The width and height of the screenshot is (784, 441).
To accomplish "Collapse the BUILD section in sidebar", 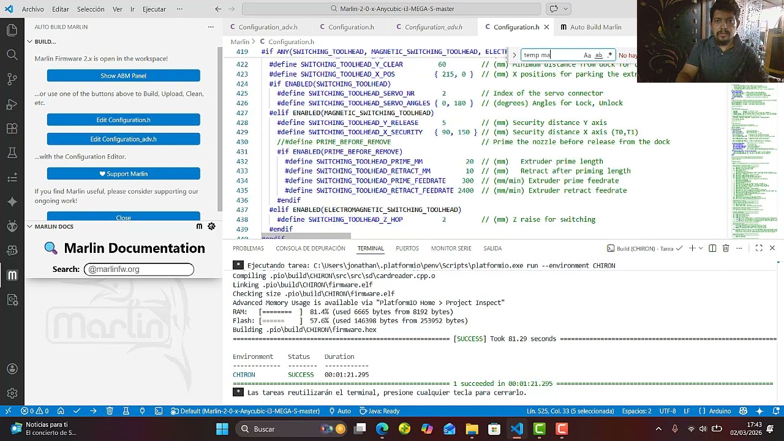I will pyautogui.click(x=29, y=42).
